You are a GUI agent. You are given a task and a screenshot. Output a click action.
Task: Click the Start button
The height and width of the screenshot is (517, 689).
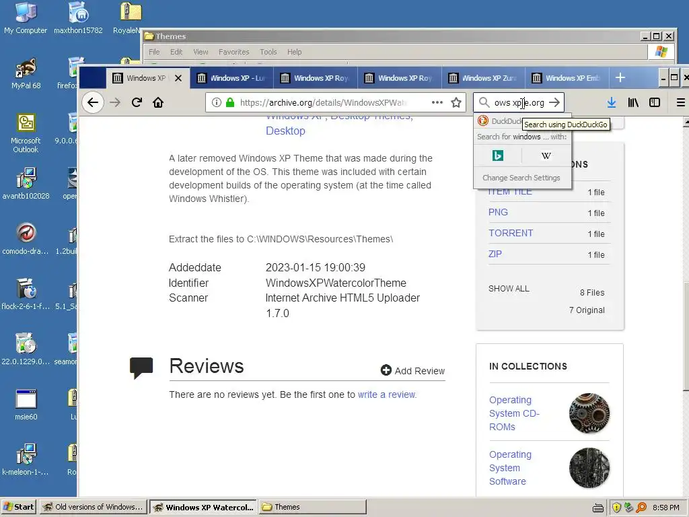click(x=19, y=507)
